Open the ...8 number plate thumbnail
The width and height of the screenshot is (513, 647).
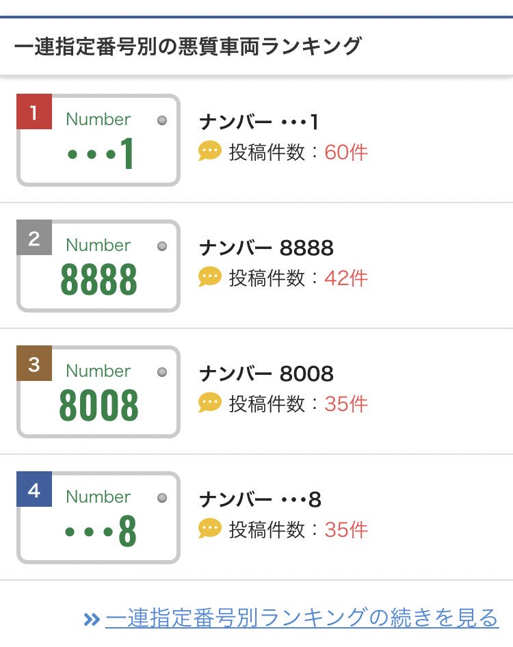pyautogui.click(x=98, y=518)
